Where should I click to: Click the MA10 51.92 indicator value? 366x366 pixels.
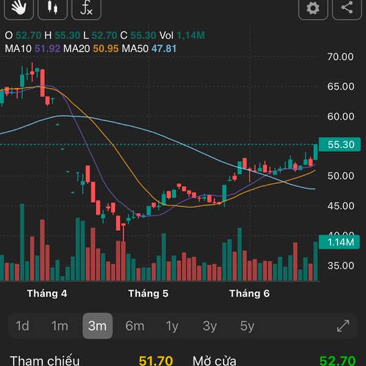(33, 49)
